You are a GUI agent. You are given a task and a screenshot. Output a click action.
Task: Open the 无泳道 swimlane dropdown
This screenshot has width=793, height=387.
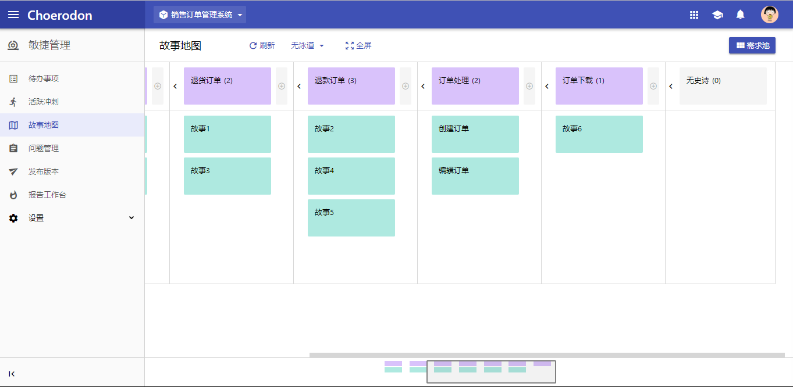click(308, 45)
